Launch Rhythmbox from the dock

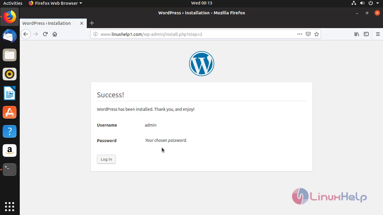tap(10, 74)
